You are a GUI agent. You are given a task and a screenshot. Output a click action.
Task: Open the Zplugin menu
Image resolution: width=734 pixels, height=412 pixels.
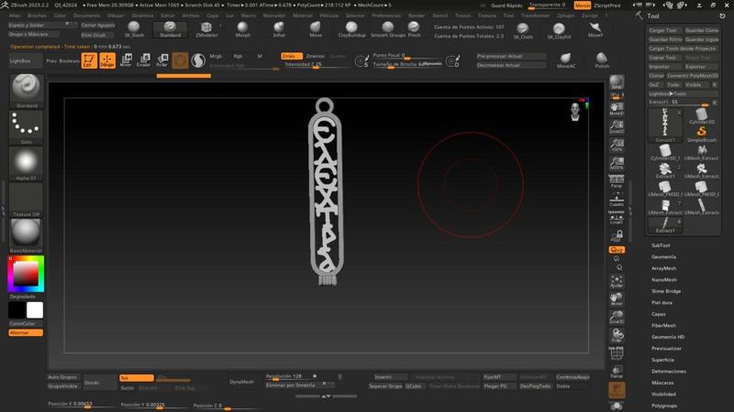point(565,16)
